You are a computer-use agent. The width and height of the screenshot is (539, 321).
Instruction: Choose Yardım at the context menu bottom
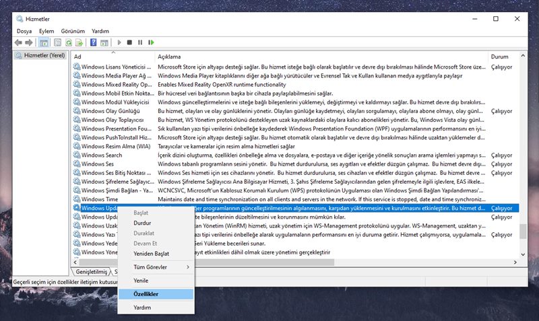click(156, 308)
